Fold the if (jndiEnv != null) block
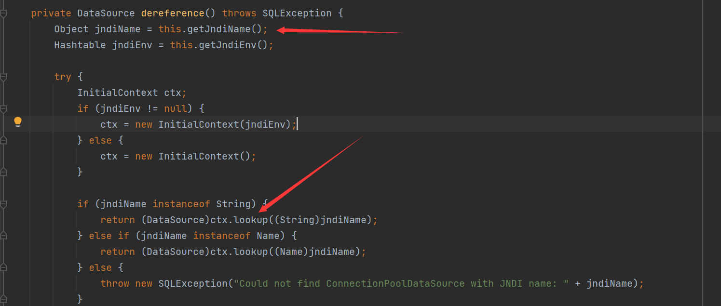This screenshot has height=306, width=721. pyautogui.click(x=3, y=109)
